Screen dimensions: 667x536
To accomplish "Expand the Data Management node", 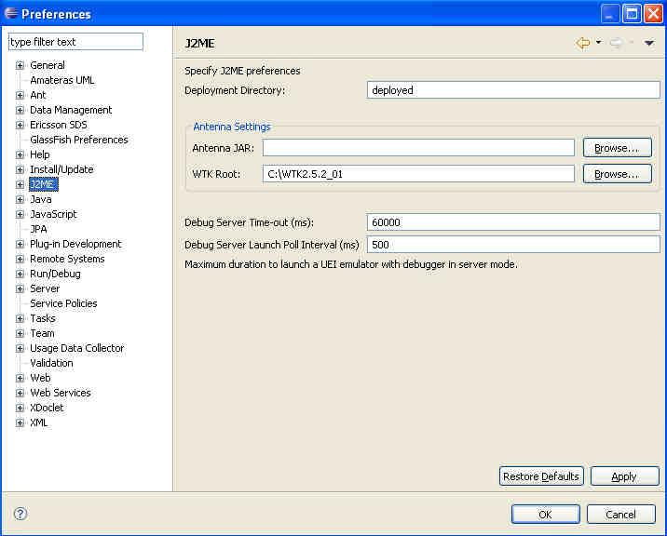I will point(20,110).
